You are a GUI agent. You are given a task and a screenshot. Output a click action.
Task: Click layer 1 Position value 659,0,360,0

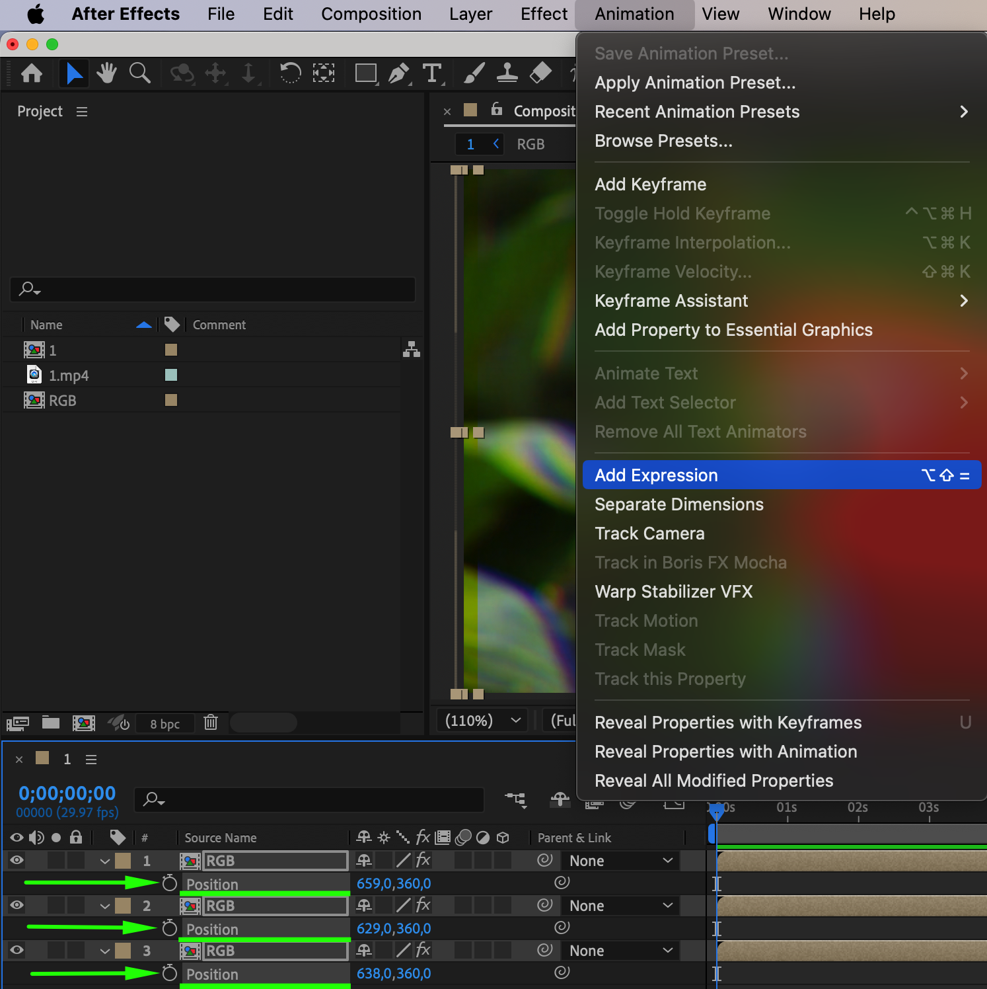point(394,883)
